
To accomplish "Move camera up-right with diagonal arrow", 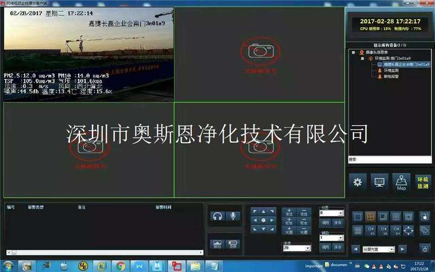I will point(272,212).
